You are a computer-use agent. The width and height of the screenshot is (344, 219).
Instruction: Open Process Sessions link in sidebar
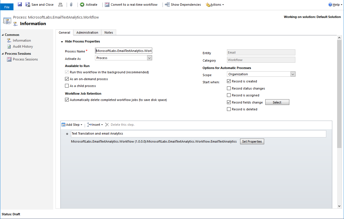click(25, 59)
